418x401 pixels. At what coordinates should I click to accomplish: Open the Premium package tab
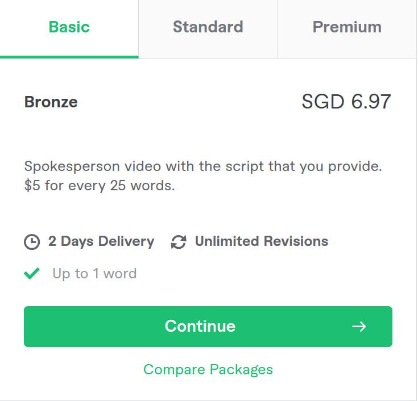(x=347, y=27)
